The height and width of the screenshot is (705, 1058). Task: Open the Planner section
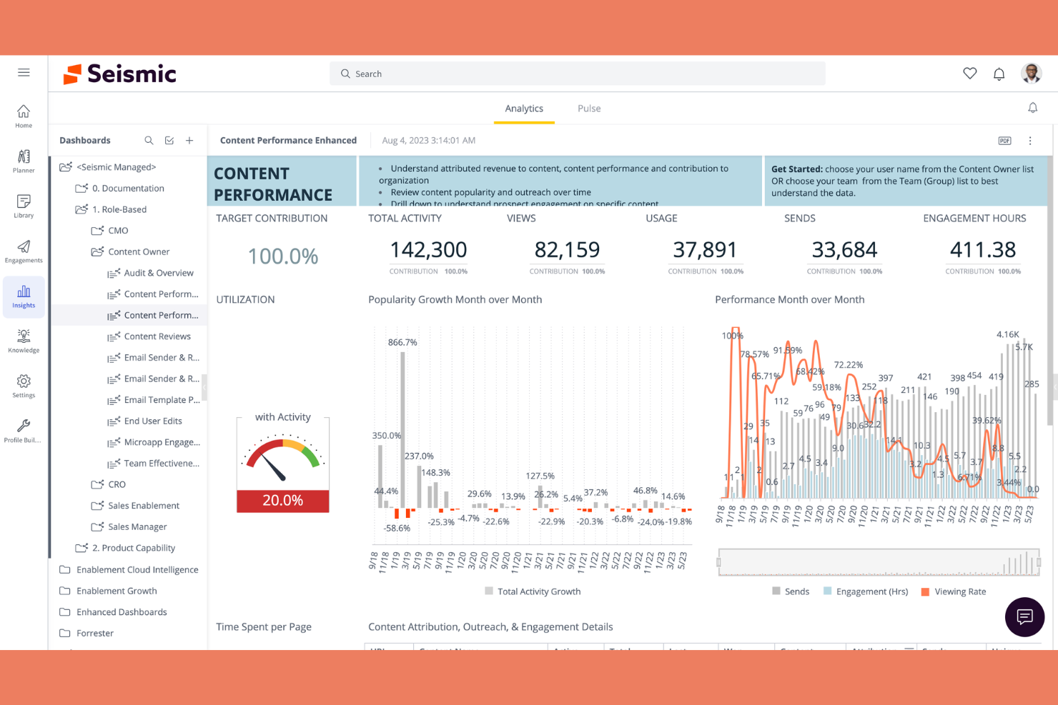(24, 161)
